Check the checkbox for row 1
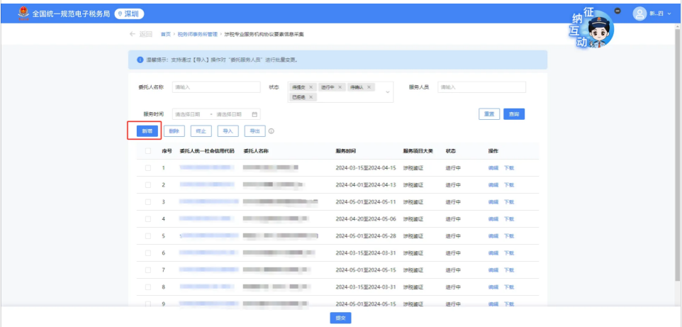 click(x=148, y=167)
